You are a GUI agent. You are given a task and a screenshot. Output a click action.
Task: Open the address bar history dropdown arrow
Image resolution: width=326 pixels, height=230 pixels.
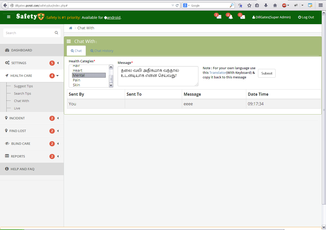point(173,5)
